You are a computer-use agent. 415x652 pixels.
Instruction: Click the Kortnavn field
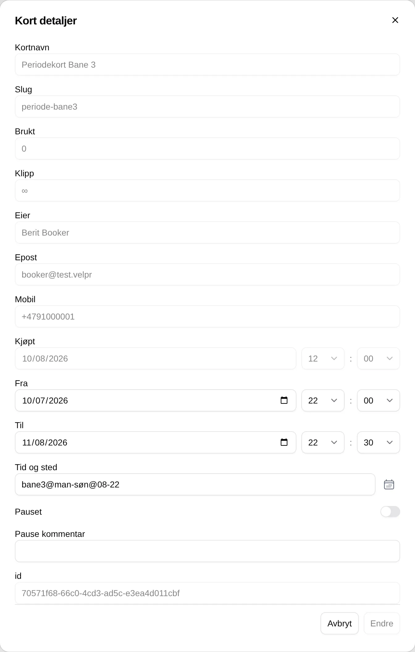(207, 65)
